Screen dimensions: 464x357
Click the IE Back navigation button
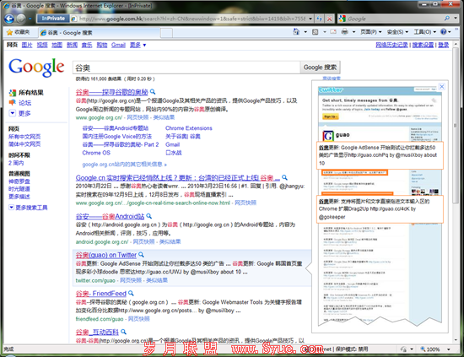point(9,19)
